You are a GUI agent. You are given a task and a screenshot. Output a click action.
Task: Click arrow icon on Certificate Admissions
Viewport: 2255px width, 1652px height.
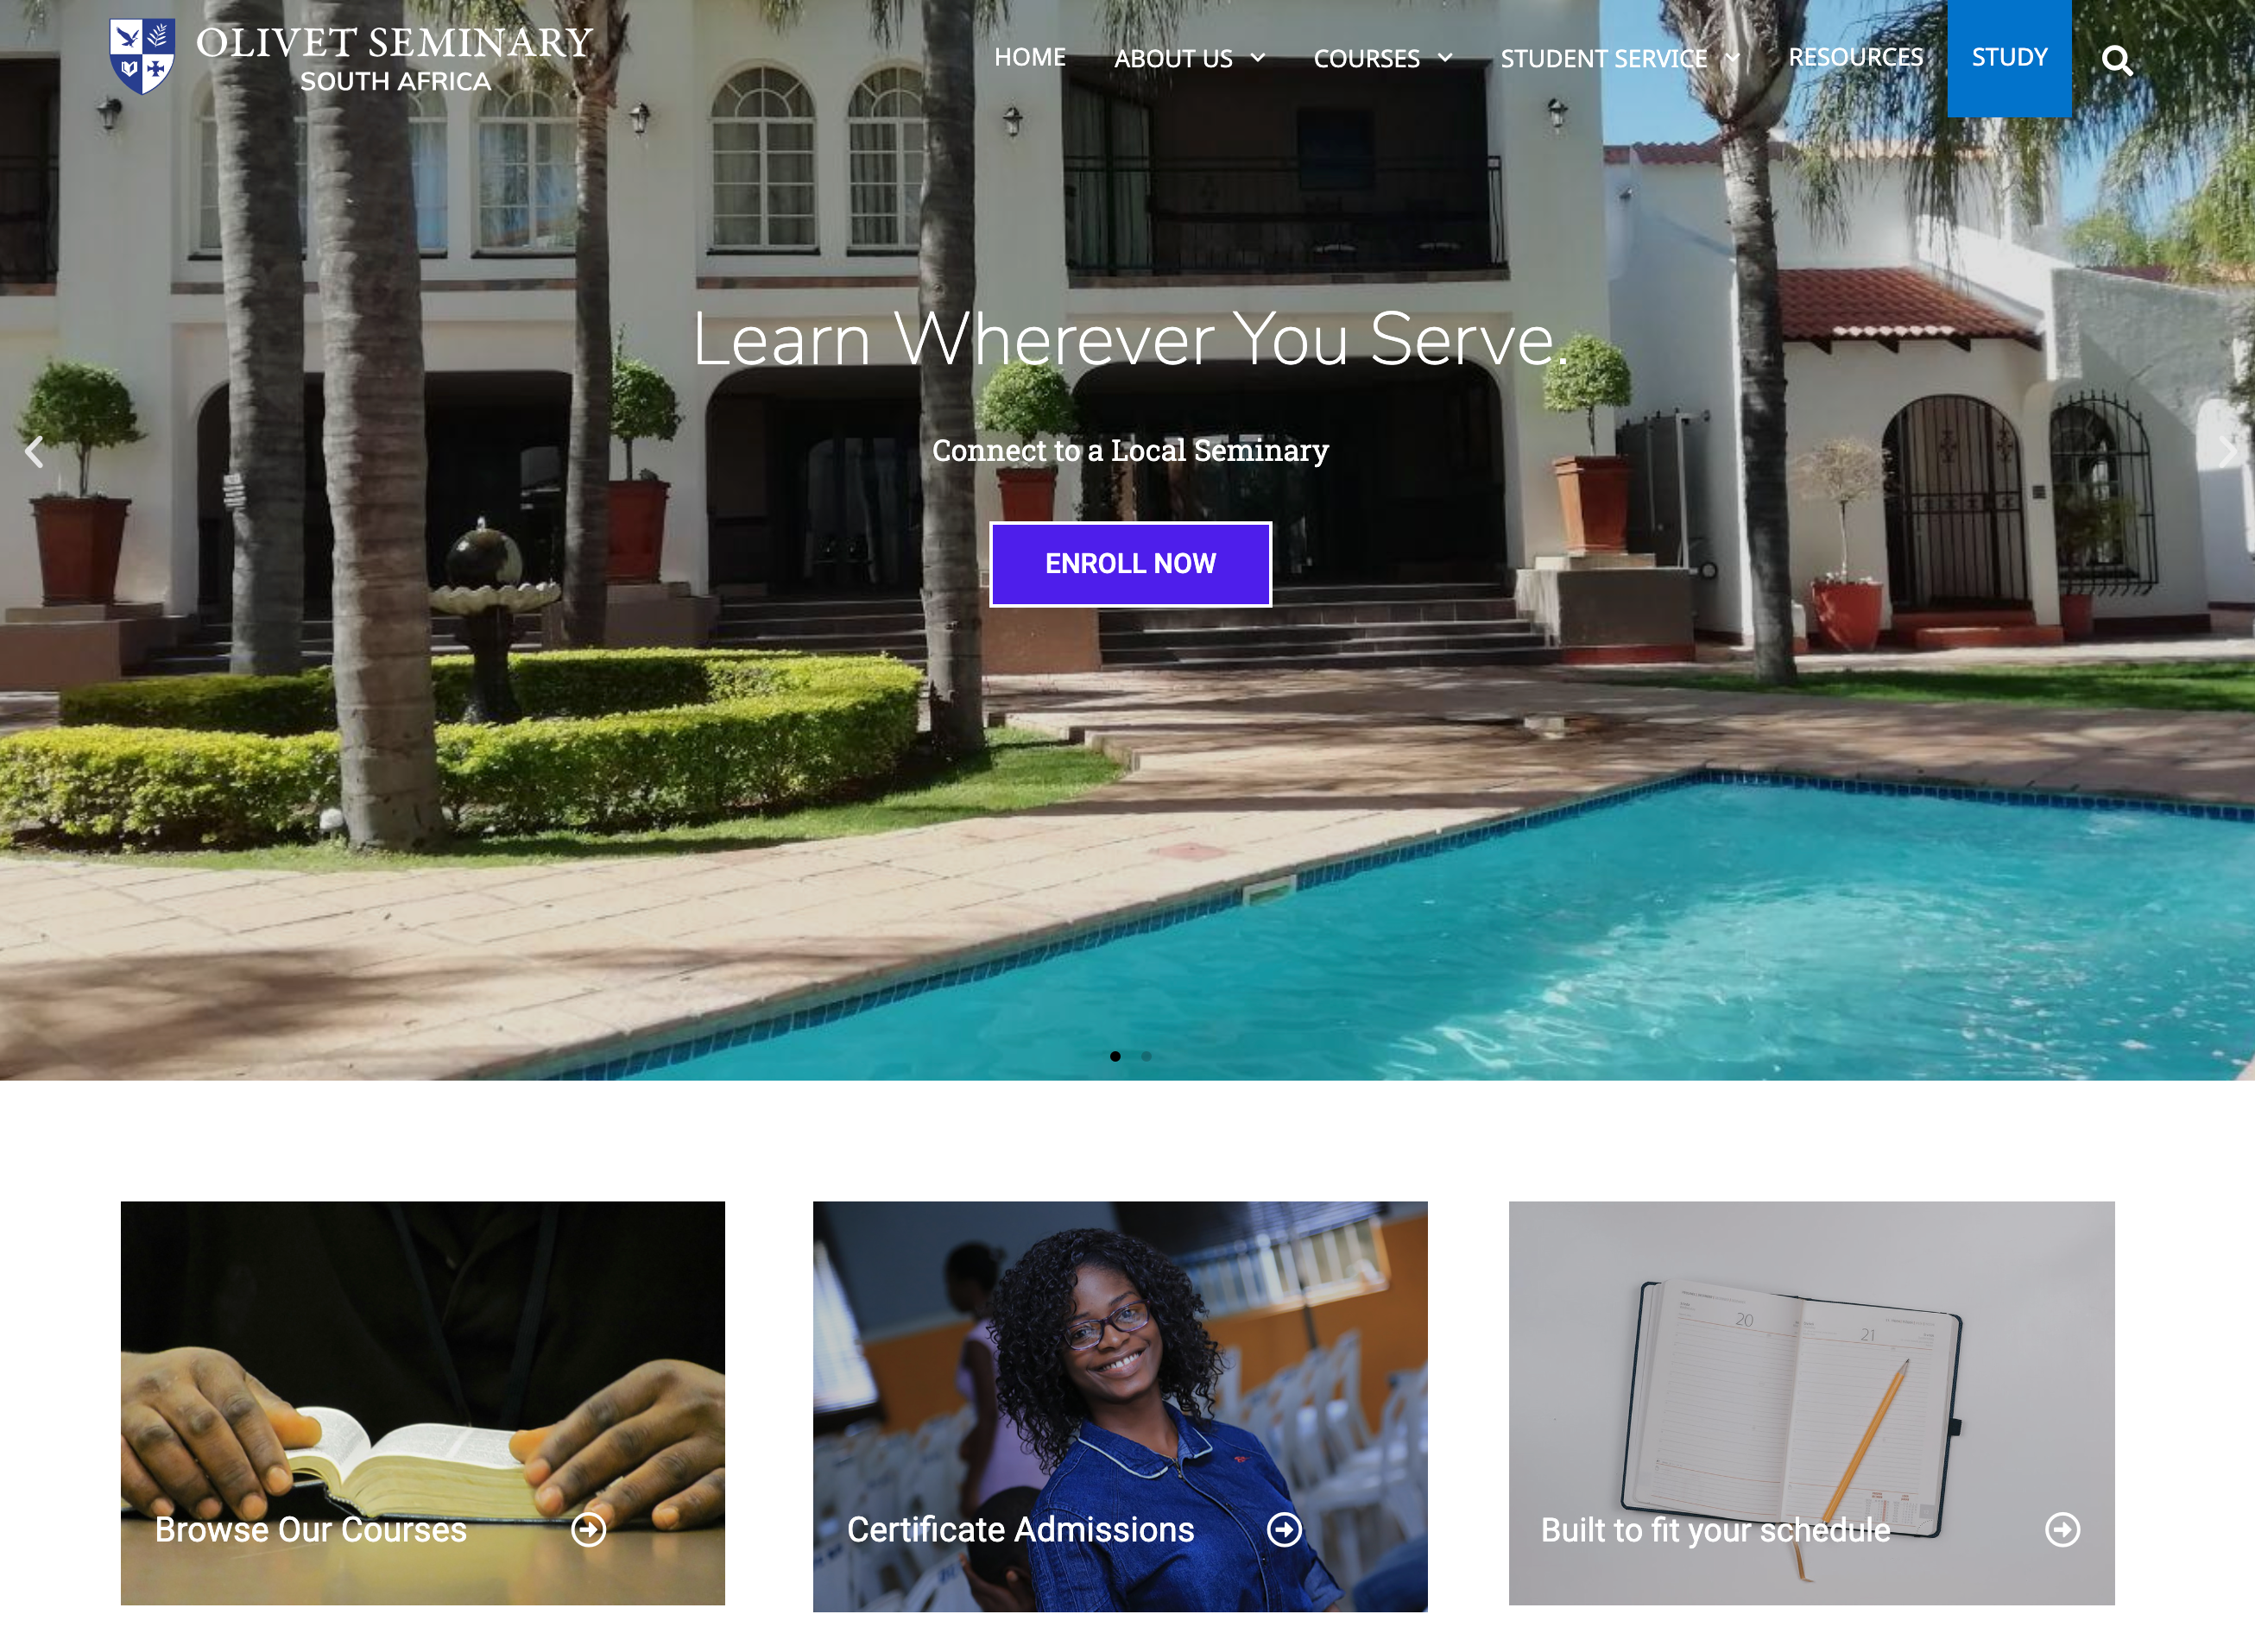1284,1529
